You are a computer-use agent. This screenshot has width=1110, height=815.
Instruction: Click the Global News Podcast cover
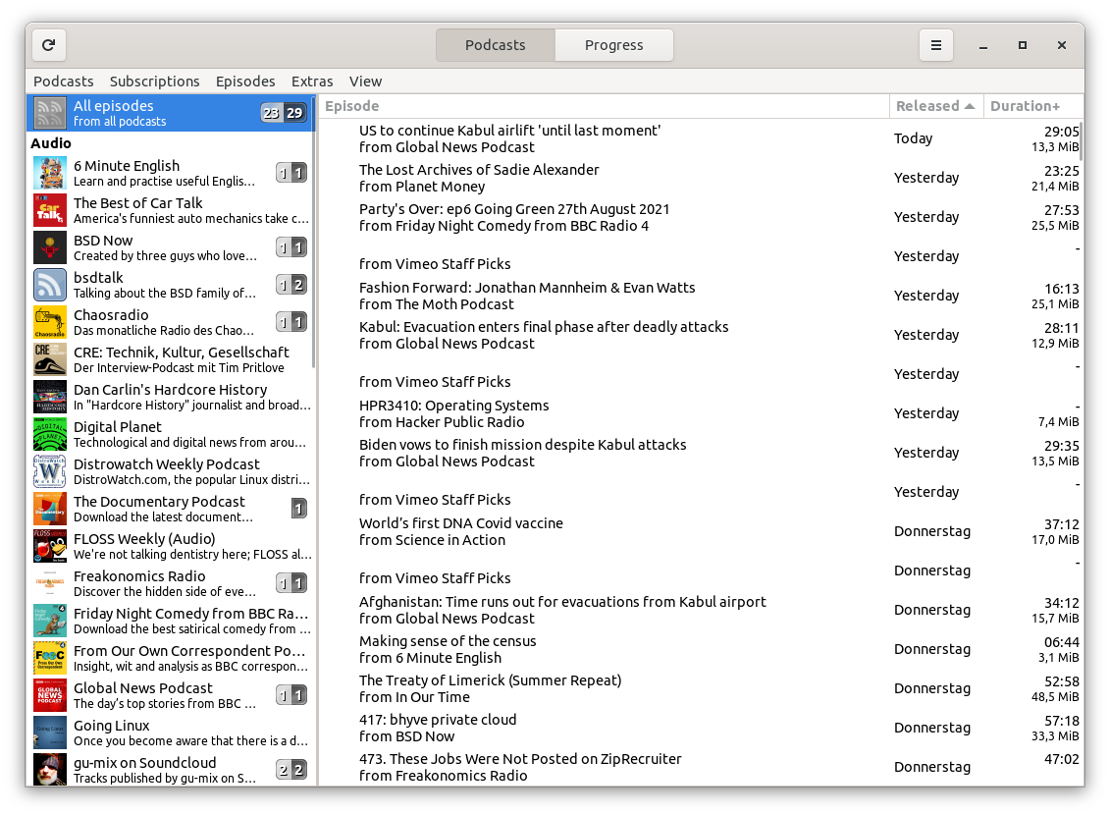49,695
